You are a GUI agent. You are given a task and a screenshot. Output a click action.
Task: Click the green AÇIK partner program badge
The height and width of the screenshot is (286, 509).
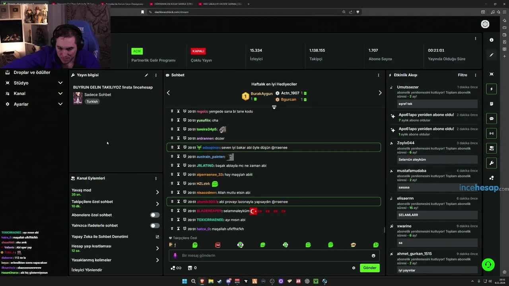[x=137, y=51]
